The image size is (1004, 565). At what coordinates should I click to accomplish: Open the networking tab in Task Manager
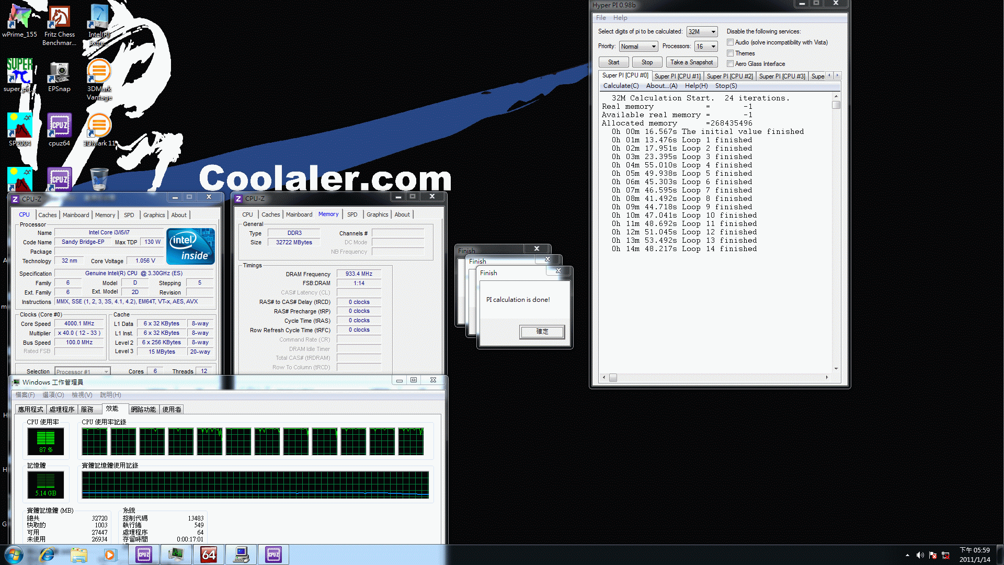click(x=143, y=410)
